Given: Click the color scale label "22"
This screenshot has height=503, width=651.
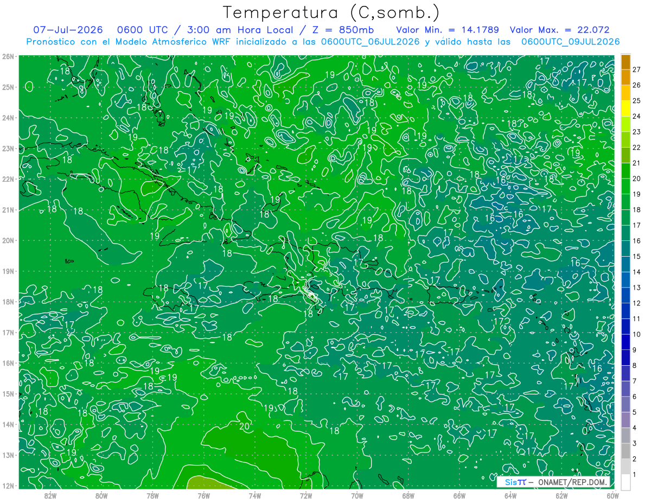Looking at the screenshot, I should coord(637,148).
